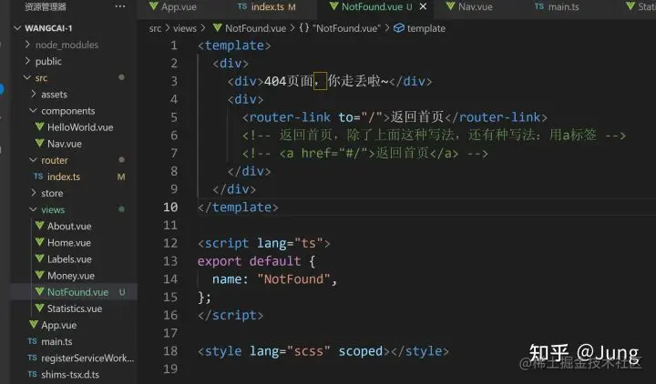Open Home.vue from views folder
This screenshot has width=656, height=384.
coord(69,243)
